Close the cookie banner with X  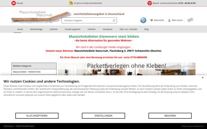pyautogui.click(x=203, y=78)
